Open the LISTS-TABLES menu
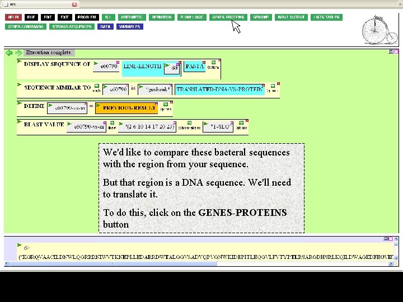403x302 pixels. (x=326, y=17)
